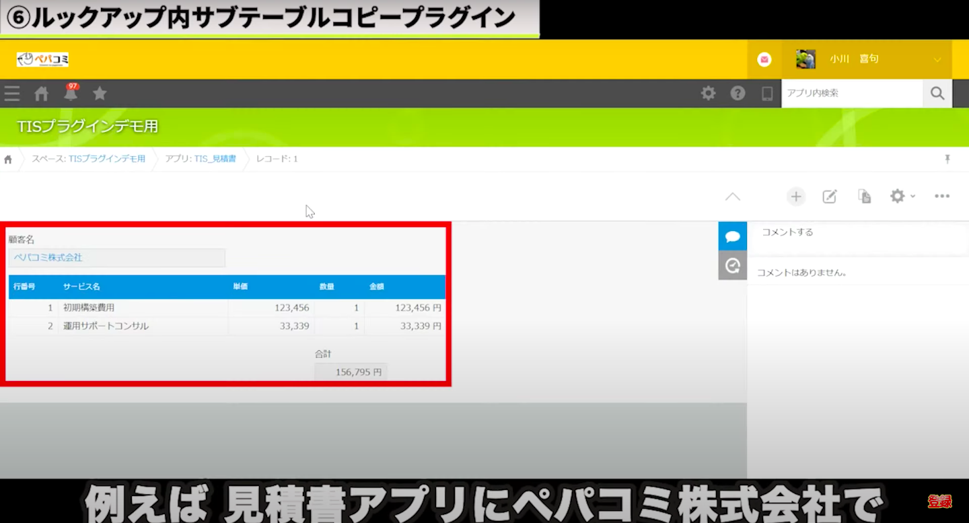969x523 pixels.
Task: Open the hamburger menu icon
Action: pyautogui.click(x=12, y=94)
